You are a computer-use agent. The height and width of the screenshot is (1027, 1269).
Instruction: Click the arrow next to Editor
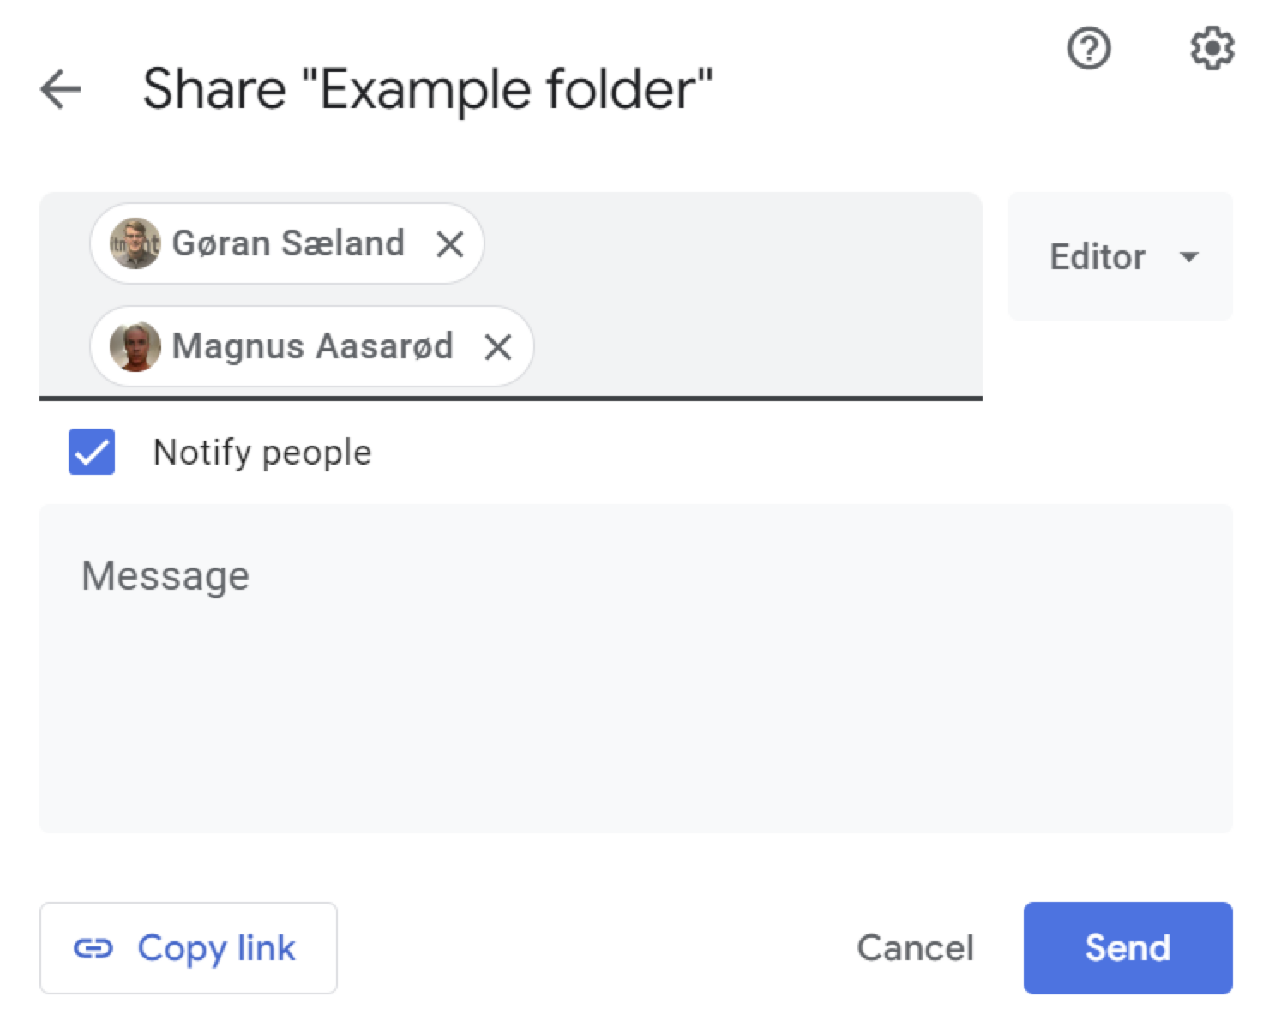(1189, 256)
